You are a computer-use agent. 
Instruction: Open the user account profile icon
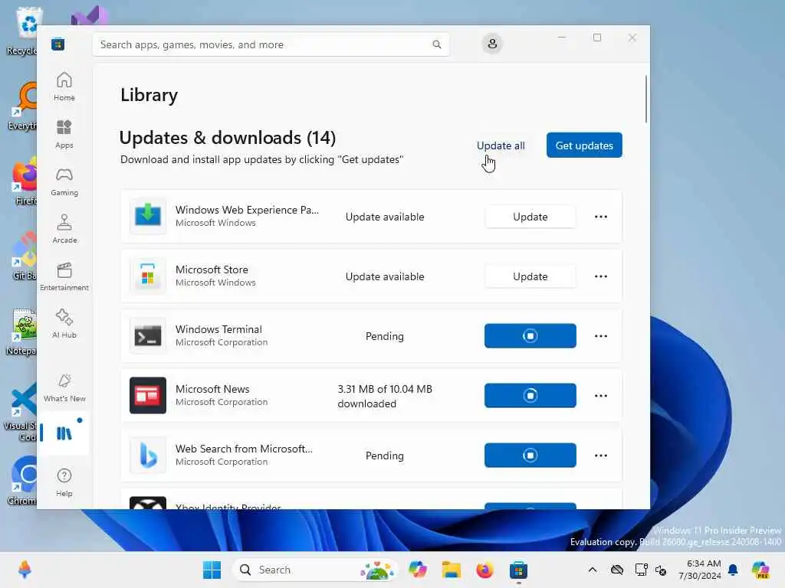[492, 44]
